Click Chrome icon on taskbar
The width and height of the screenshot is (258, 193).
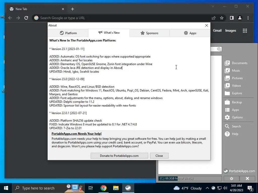coord(104,188)
